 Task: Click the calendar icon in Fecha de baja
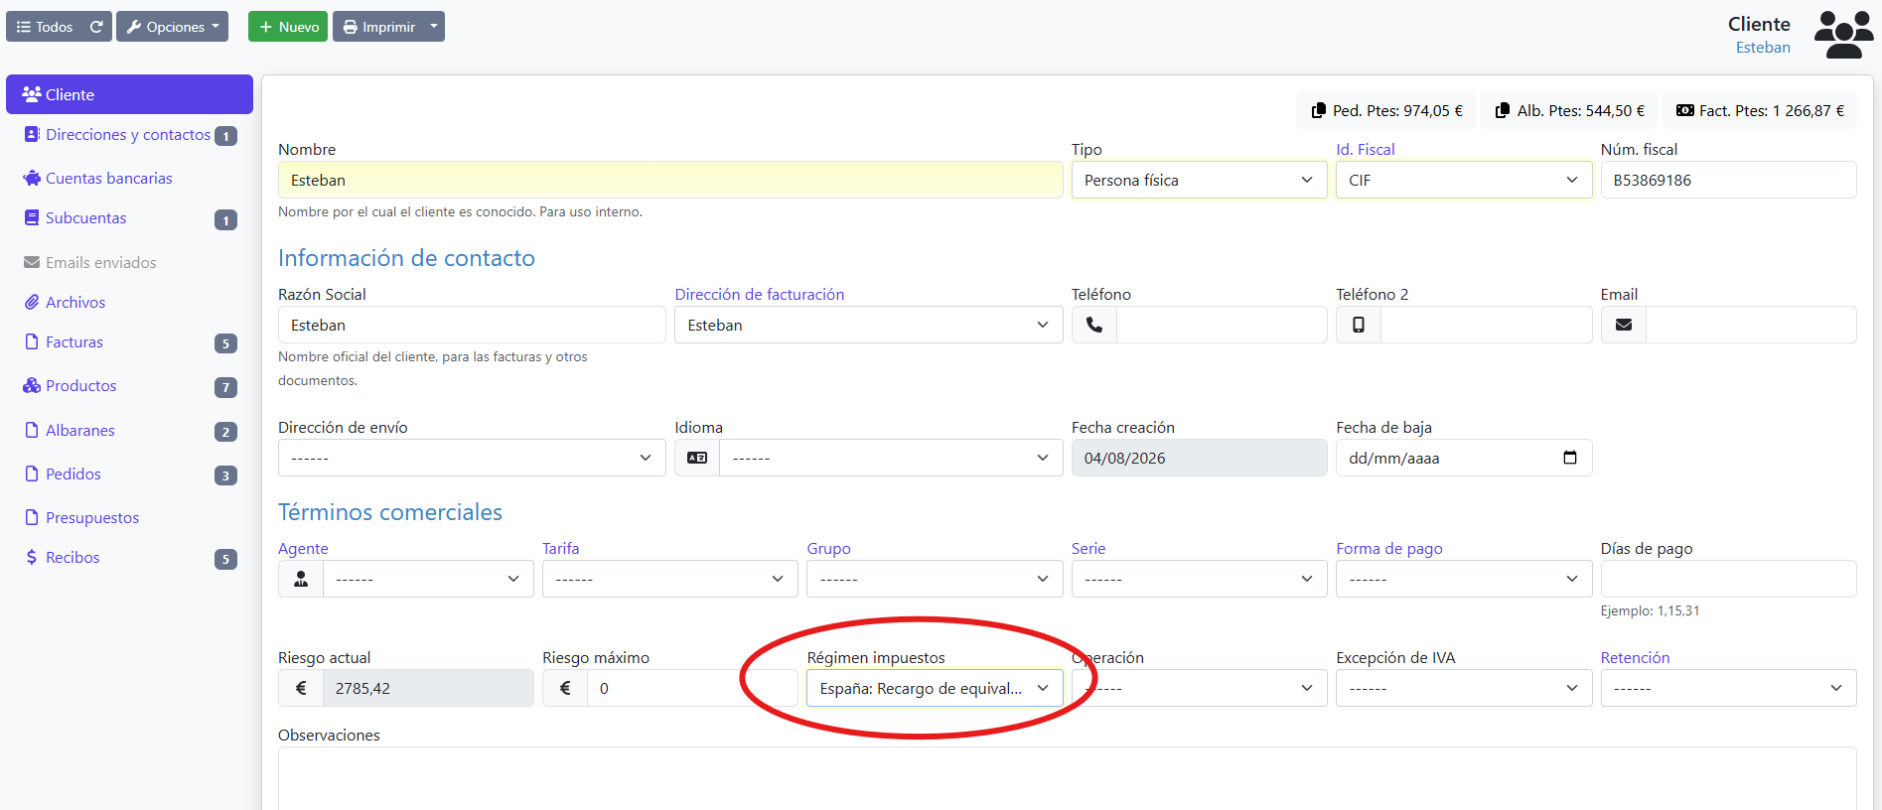point(1570,458)
